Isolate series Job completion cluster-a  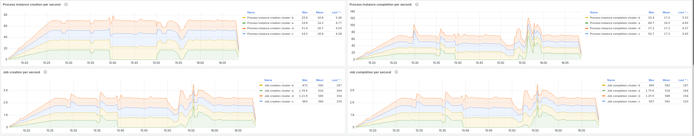tap(624, 91)
